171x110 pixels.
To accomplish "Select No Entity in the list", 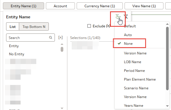I will coord(17,54).
